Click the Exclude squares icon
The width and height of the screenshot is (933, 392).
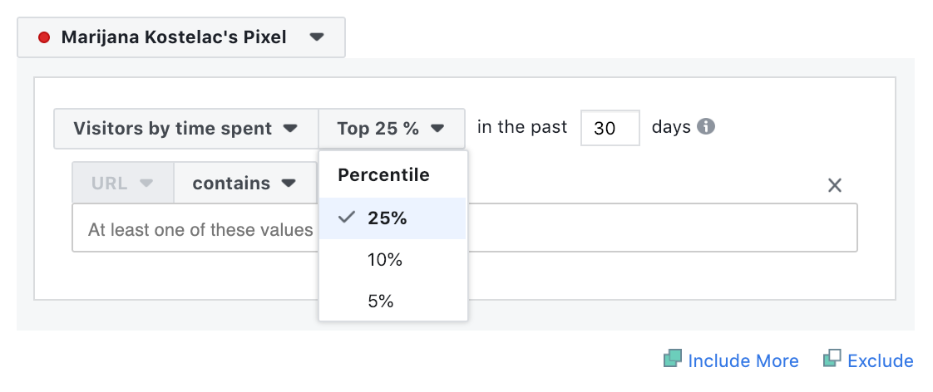(x=832, y=360)
